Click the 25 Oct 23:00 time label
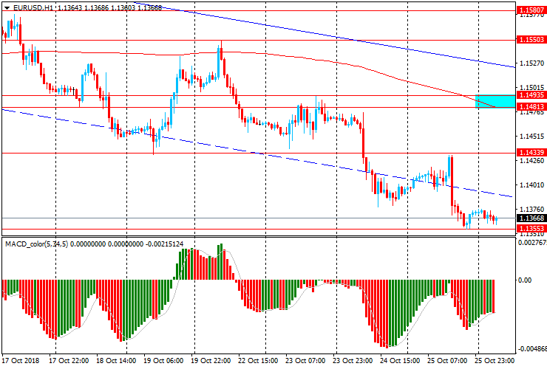 coord(495,360)
